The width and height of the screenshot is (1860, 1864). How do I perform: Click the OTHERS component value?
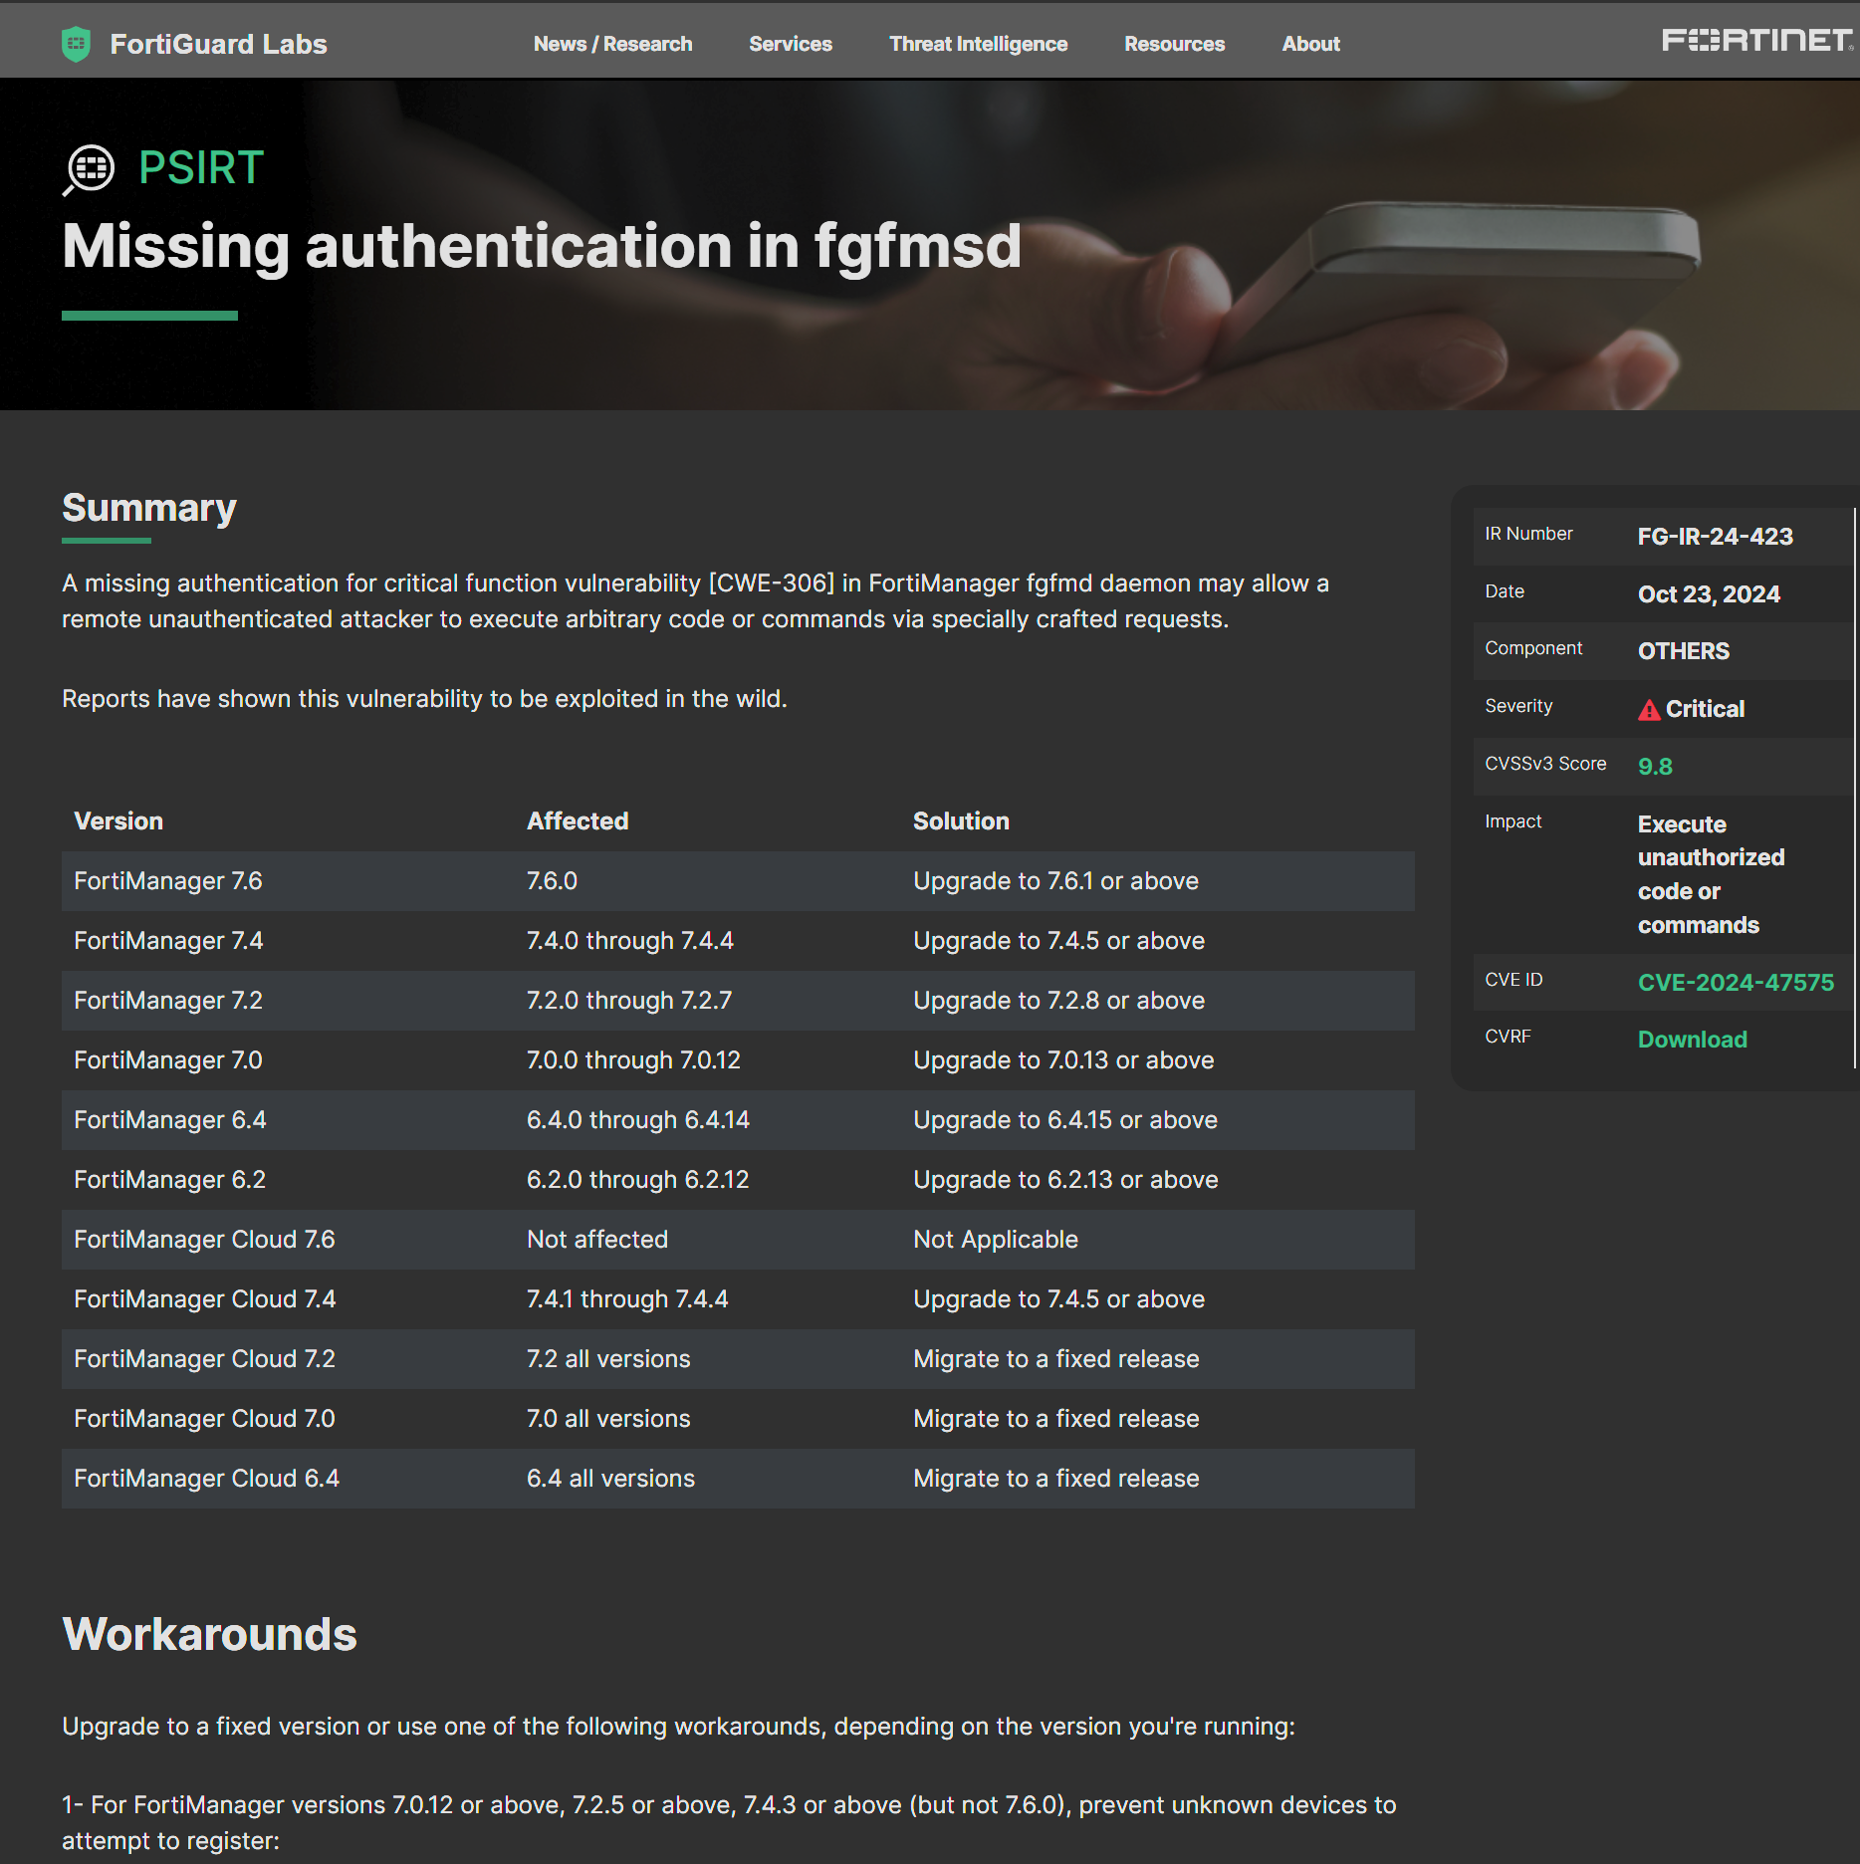coord(1683,650)
